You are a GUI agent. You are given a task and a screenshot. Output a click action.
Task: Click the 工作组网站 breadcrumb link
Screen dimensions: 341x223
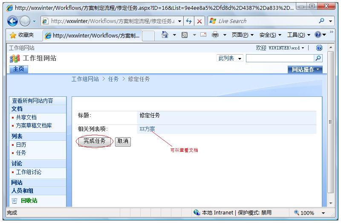click(x=85, y=79)
